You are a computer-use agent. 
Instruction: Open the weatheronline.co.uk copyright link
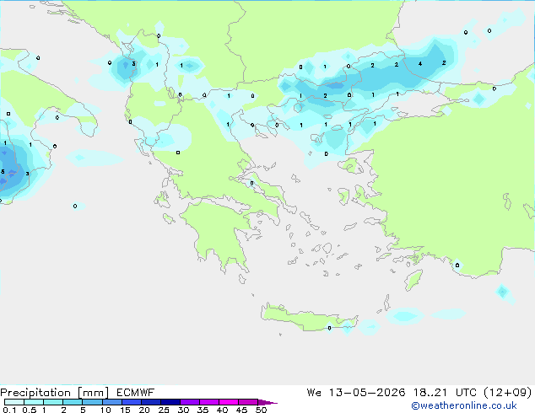pyautogui.click(x=463, y=405)
